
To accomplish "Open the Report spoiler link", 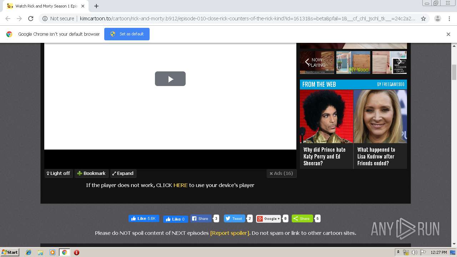I will click(x=230, y=233).
